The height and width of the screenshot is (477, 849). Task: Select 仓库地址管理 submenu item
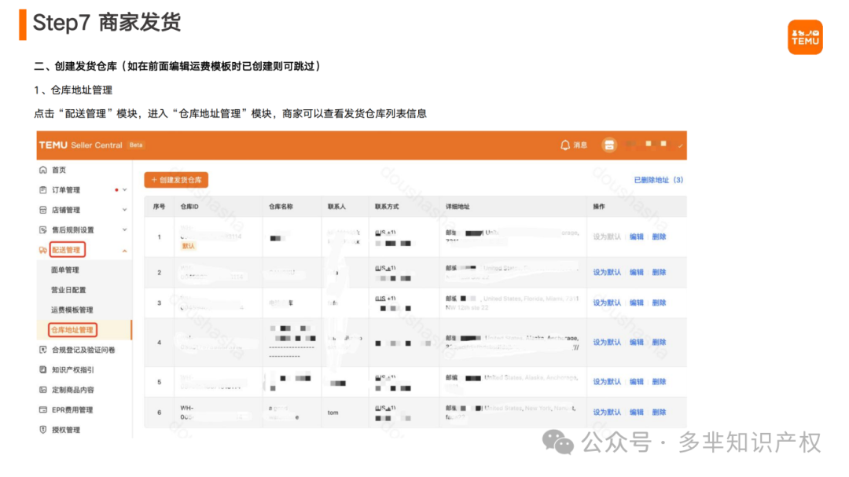coord(72,330)
